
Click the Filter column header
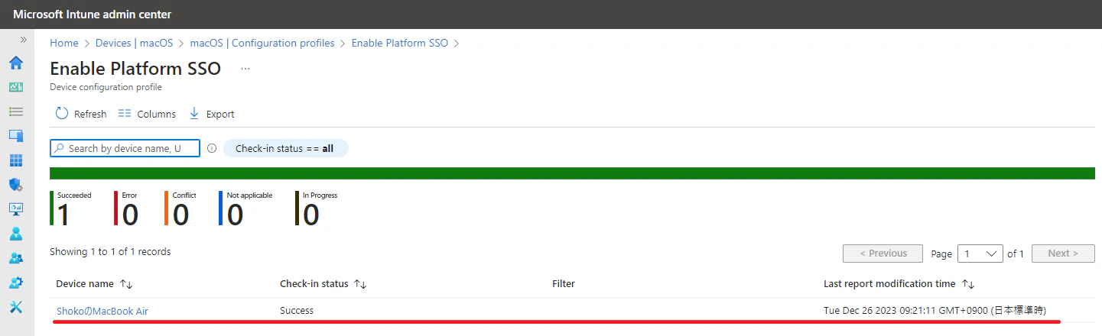(563, 284)
